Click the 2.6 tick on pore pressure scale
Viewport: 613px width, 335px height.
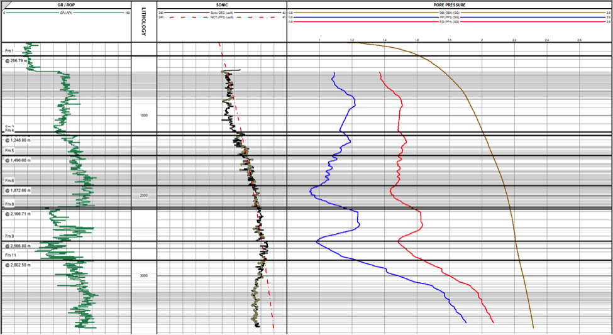click(579, 40)
